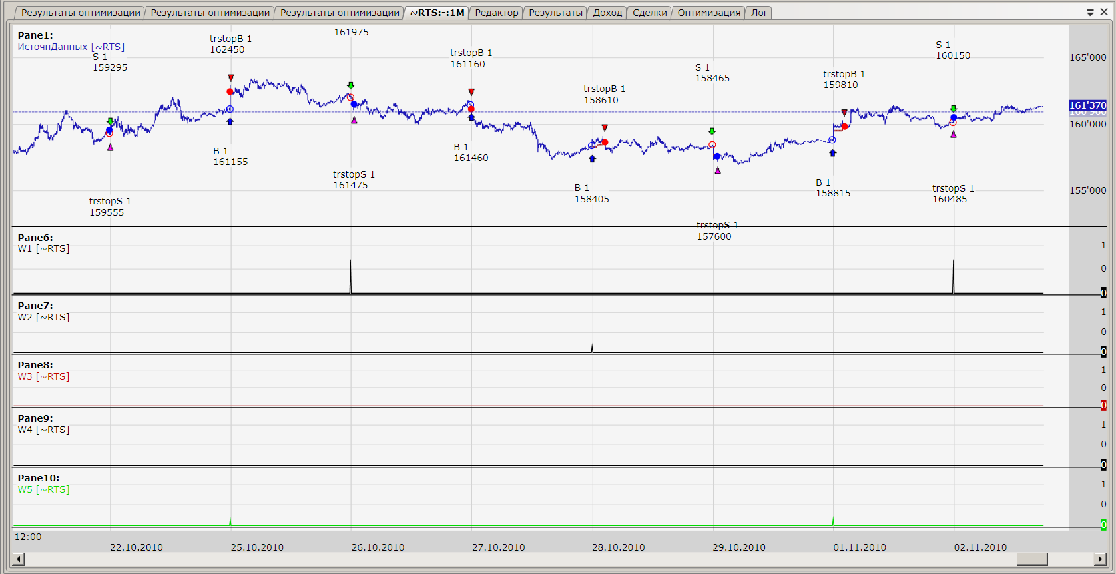Click the horizontal scrollbar left arrow
The height and width of the screenshot is (574, 1116).
pyautogui.click(x=19, y=559)
